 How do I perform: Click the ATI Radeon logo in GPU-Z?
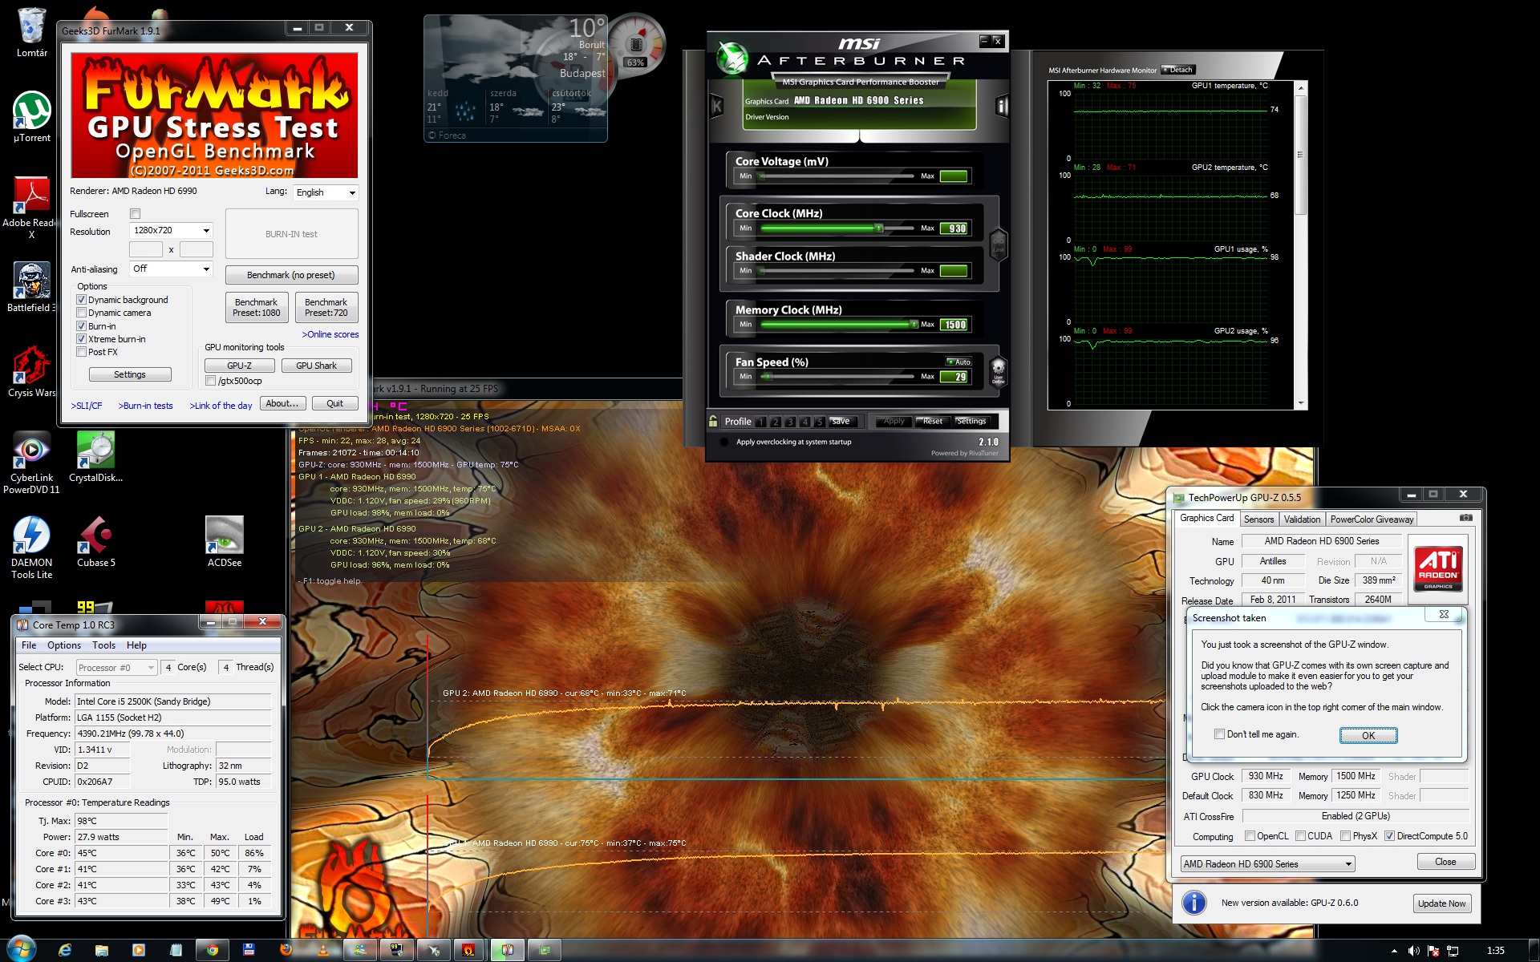tap(1438, 569)
